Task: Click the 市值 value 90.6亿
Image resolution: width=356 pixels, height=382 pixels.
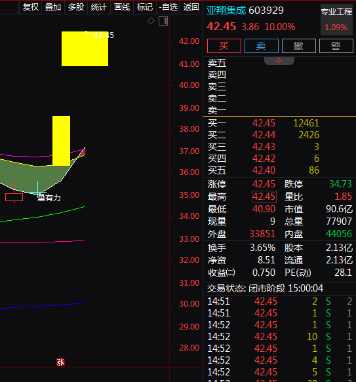Action: pyautogui.click(x=339, y=209)
